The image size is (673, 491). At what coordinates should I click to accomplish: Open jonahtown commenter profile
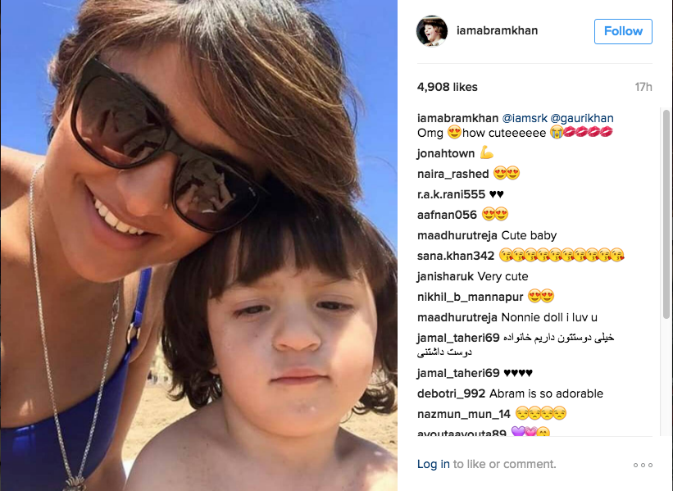tap(445, 153)
